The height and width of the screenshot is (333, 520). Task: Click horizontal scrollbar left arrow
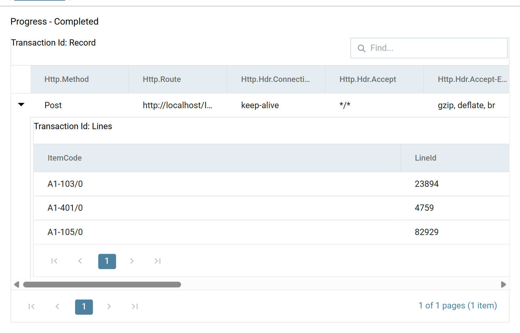pos(17,284)
